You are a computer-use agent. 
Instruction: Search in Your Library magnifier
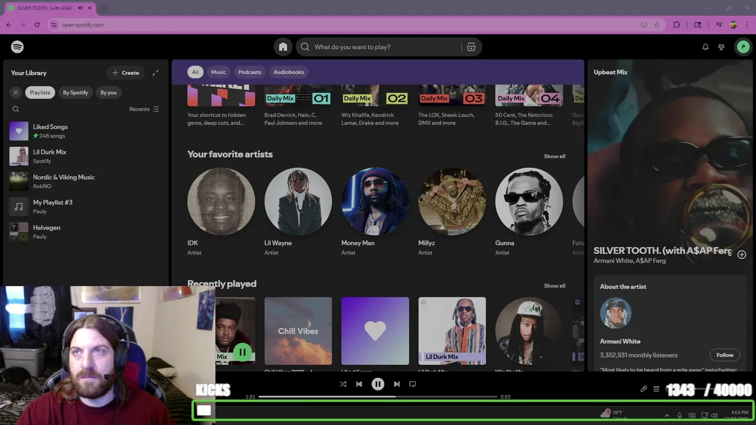click(16, 109)
